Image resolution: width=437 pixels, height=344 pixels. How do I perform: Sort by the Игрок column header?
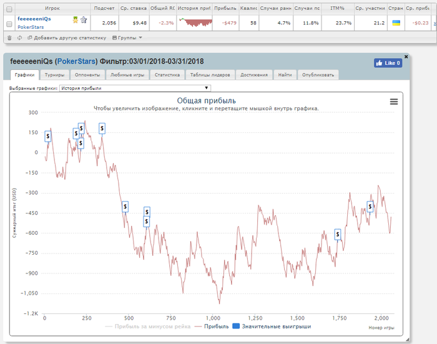click(x=52, y=8)
